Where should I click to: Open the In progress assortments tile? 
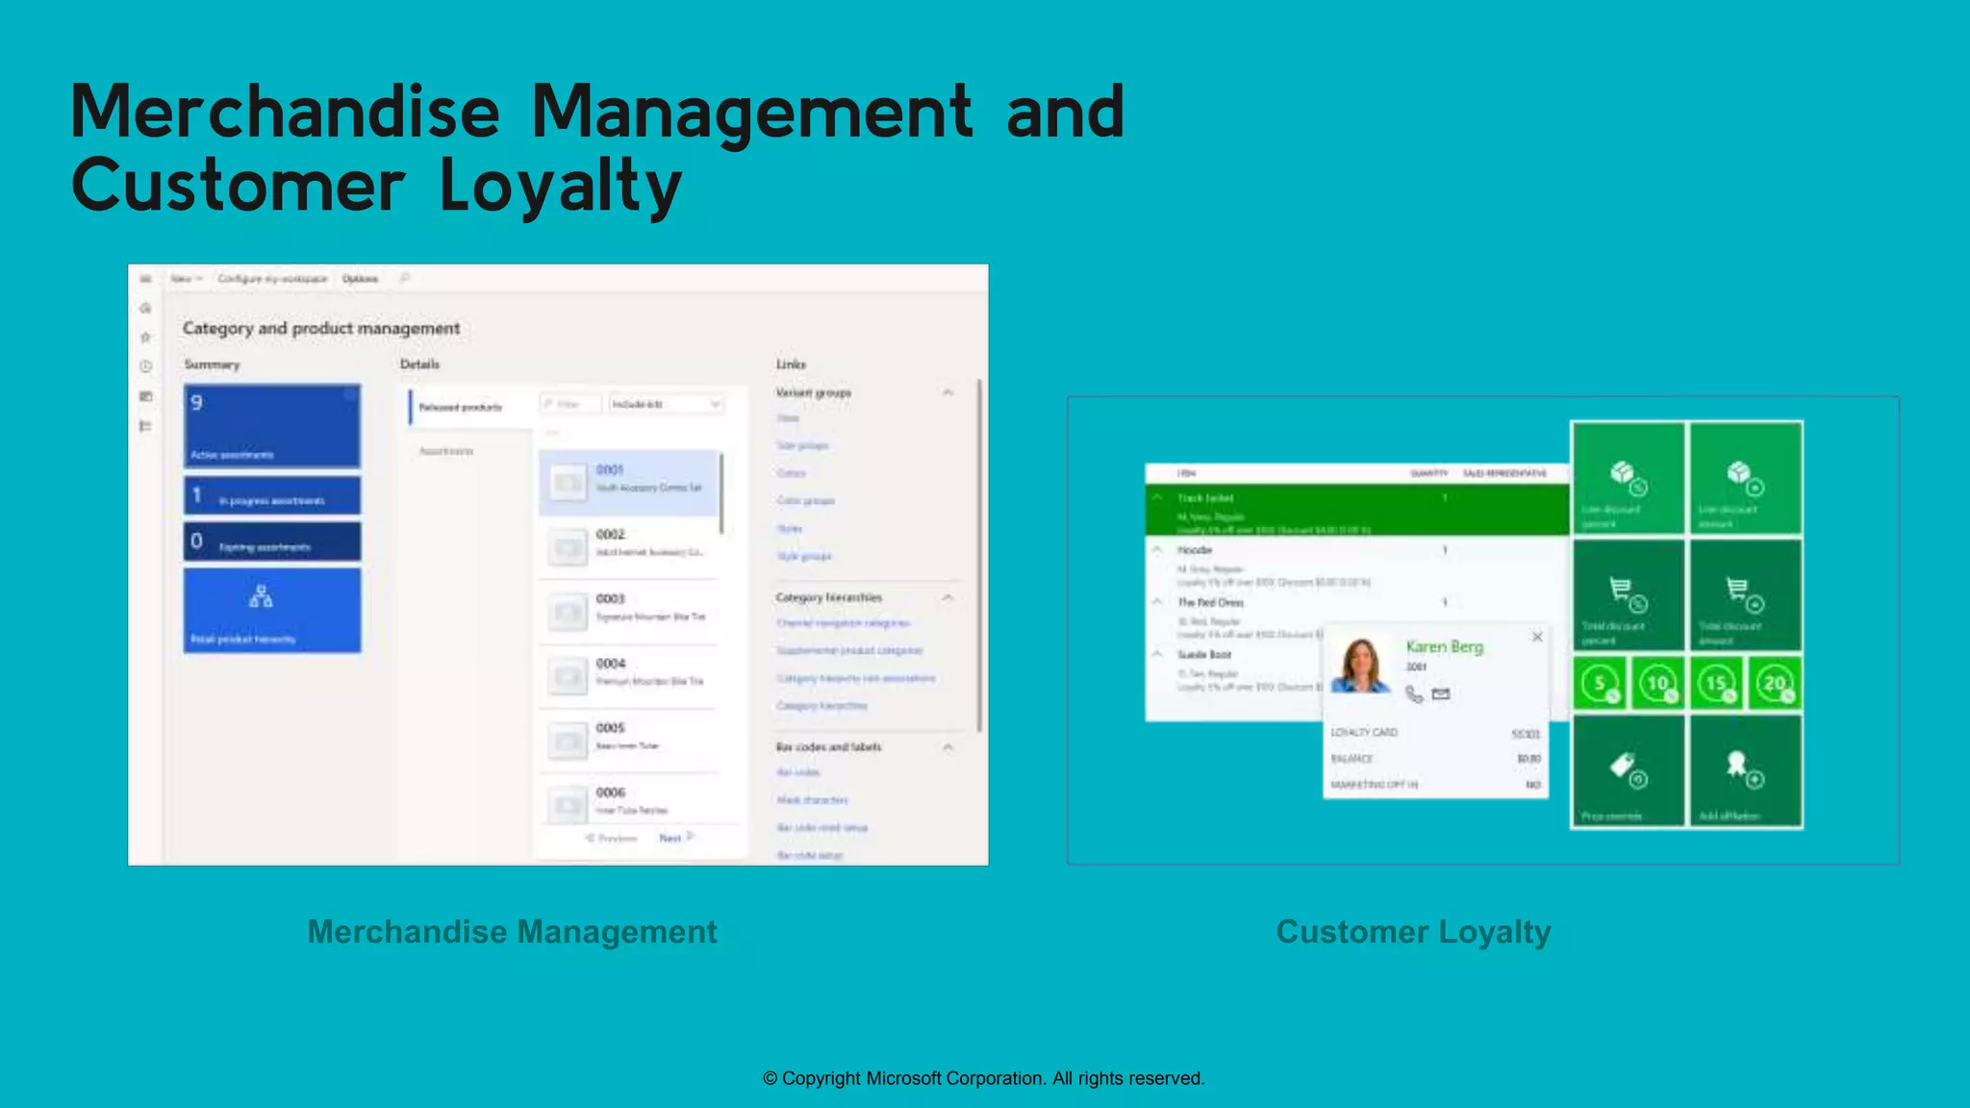(x=272, y=496)
